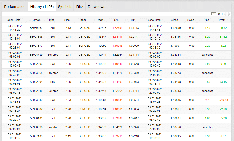Select order number 55963612

[36, 100]
